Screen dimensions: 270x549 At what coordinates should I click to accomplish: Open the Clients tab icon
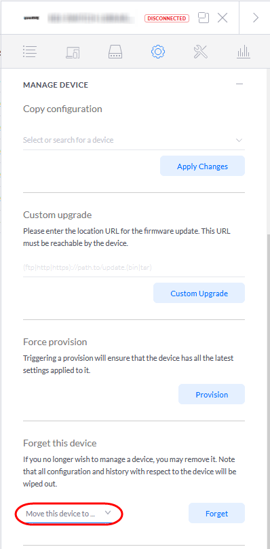pos(73,52)
